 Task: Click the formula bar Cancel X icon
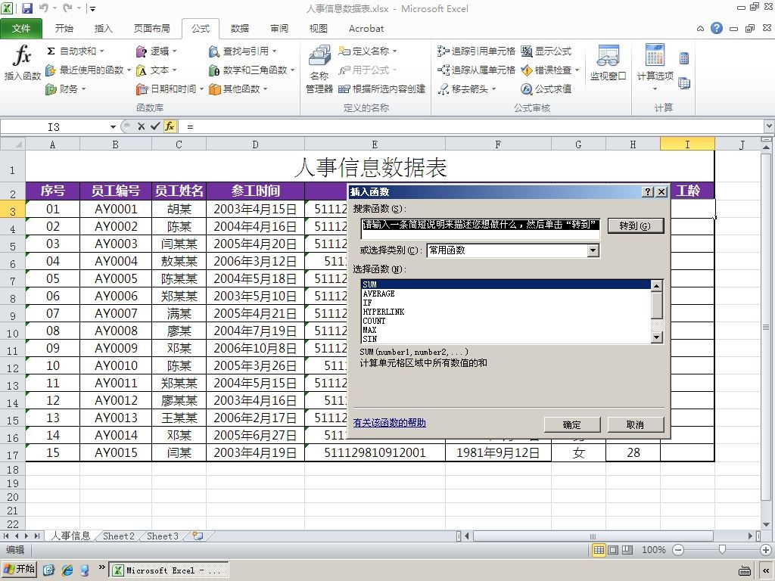pyautogui.click(x=142, y=126)
